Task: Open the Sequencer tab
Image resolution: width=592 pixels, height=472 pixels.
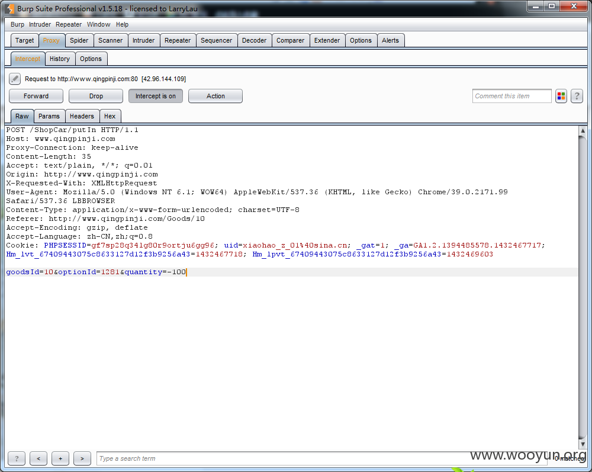Action: tap(216, 40)
